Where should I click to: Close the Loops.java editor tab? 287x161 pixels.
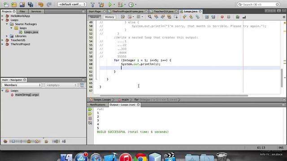pos(200,11)
